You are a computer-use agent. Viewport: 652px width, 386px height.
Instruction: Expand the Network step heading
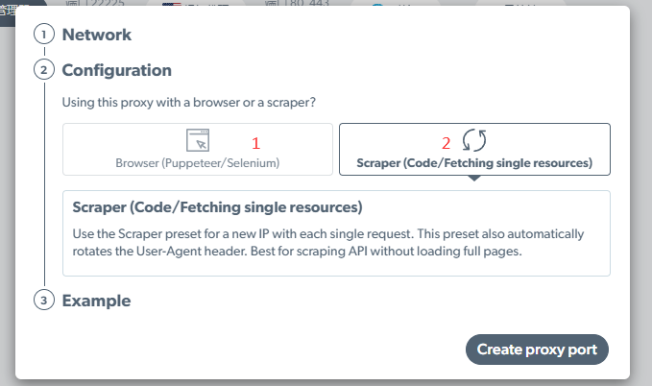coord(97,35)
